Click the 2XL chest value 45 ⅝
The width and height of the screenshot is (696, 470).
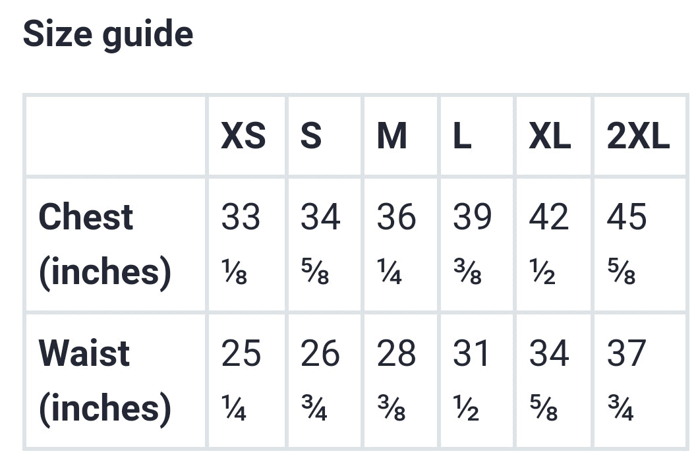627,244
